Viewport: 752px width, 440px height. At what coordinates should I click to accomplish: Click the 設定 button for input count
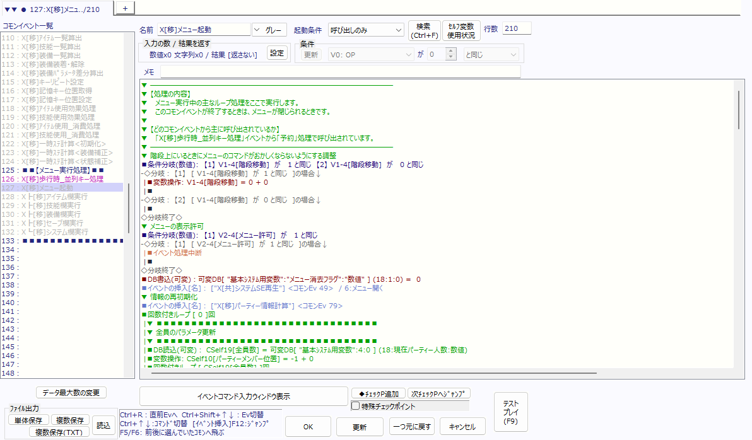click(x=277, y=53)
